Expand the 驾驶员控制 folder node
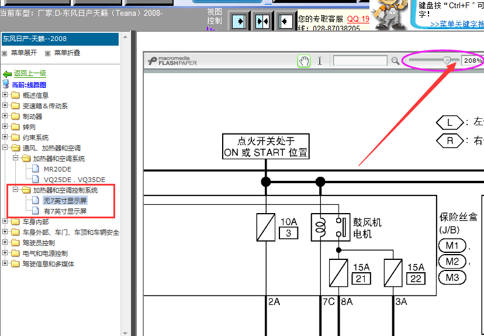This screenshot has width=484, height=336. (x=5, y=242)
